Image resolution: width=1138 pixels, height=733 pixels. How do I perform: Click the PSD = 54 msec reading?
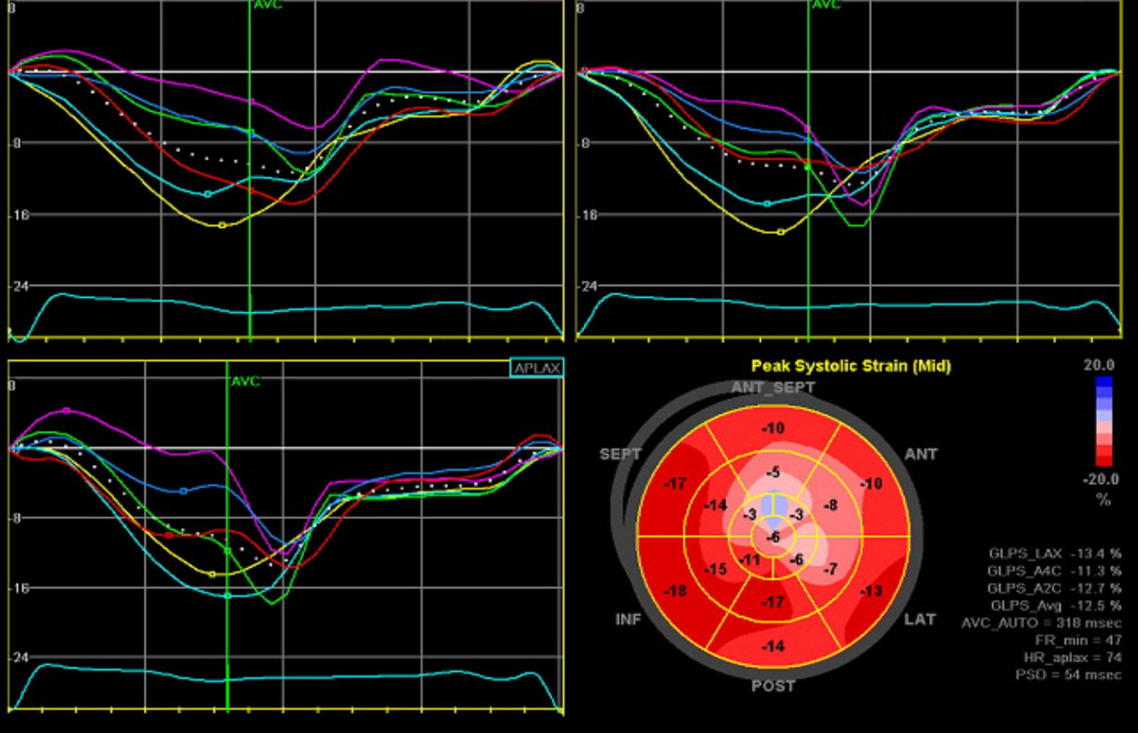pos(1068,675)
